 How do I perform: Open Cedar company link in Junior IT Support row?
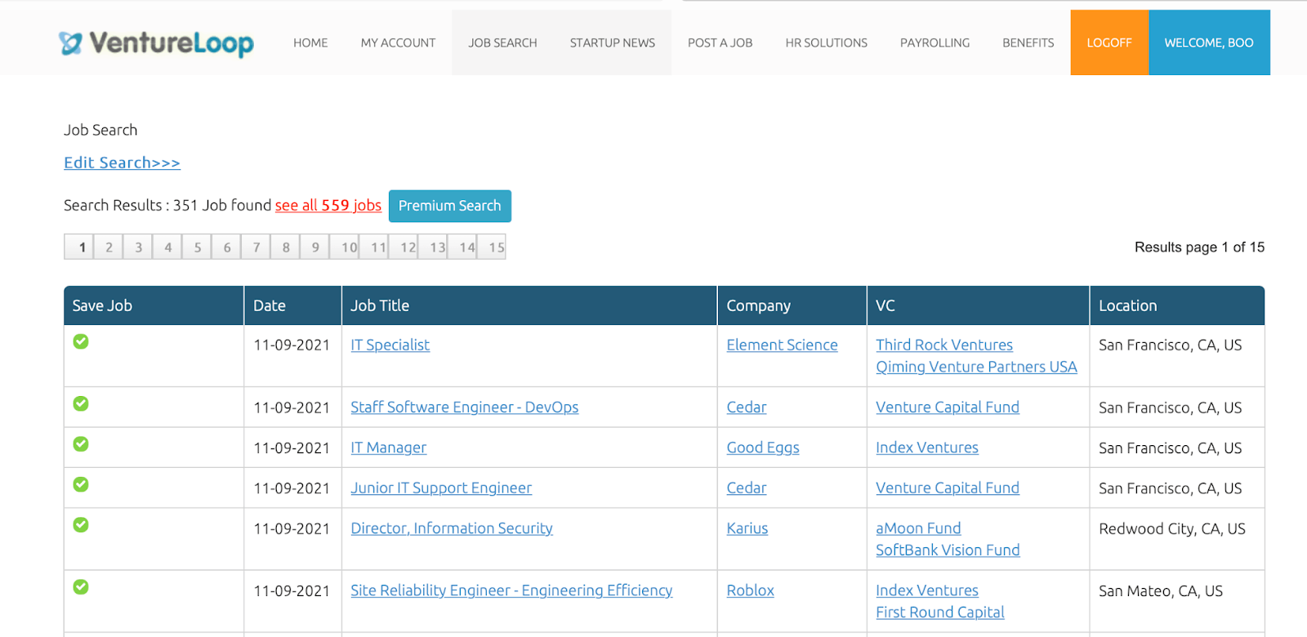747,488
